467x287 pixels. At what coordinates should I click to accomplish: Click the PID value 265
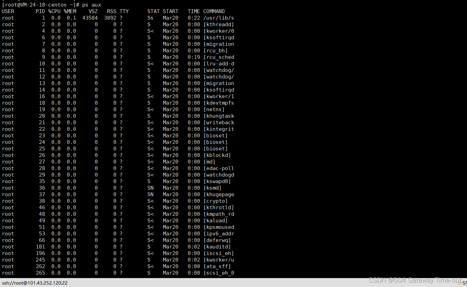point(40,273)
